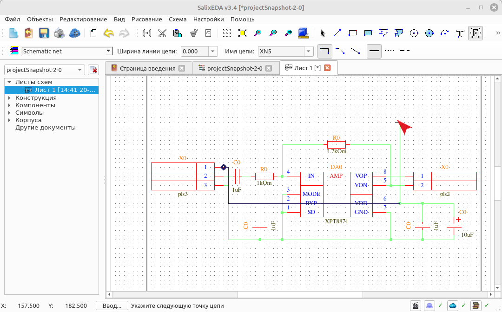502x312 pixels.
Task: Select the solid line style
Action: (x=374, y=51)
